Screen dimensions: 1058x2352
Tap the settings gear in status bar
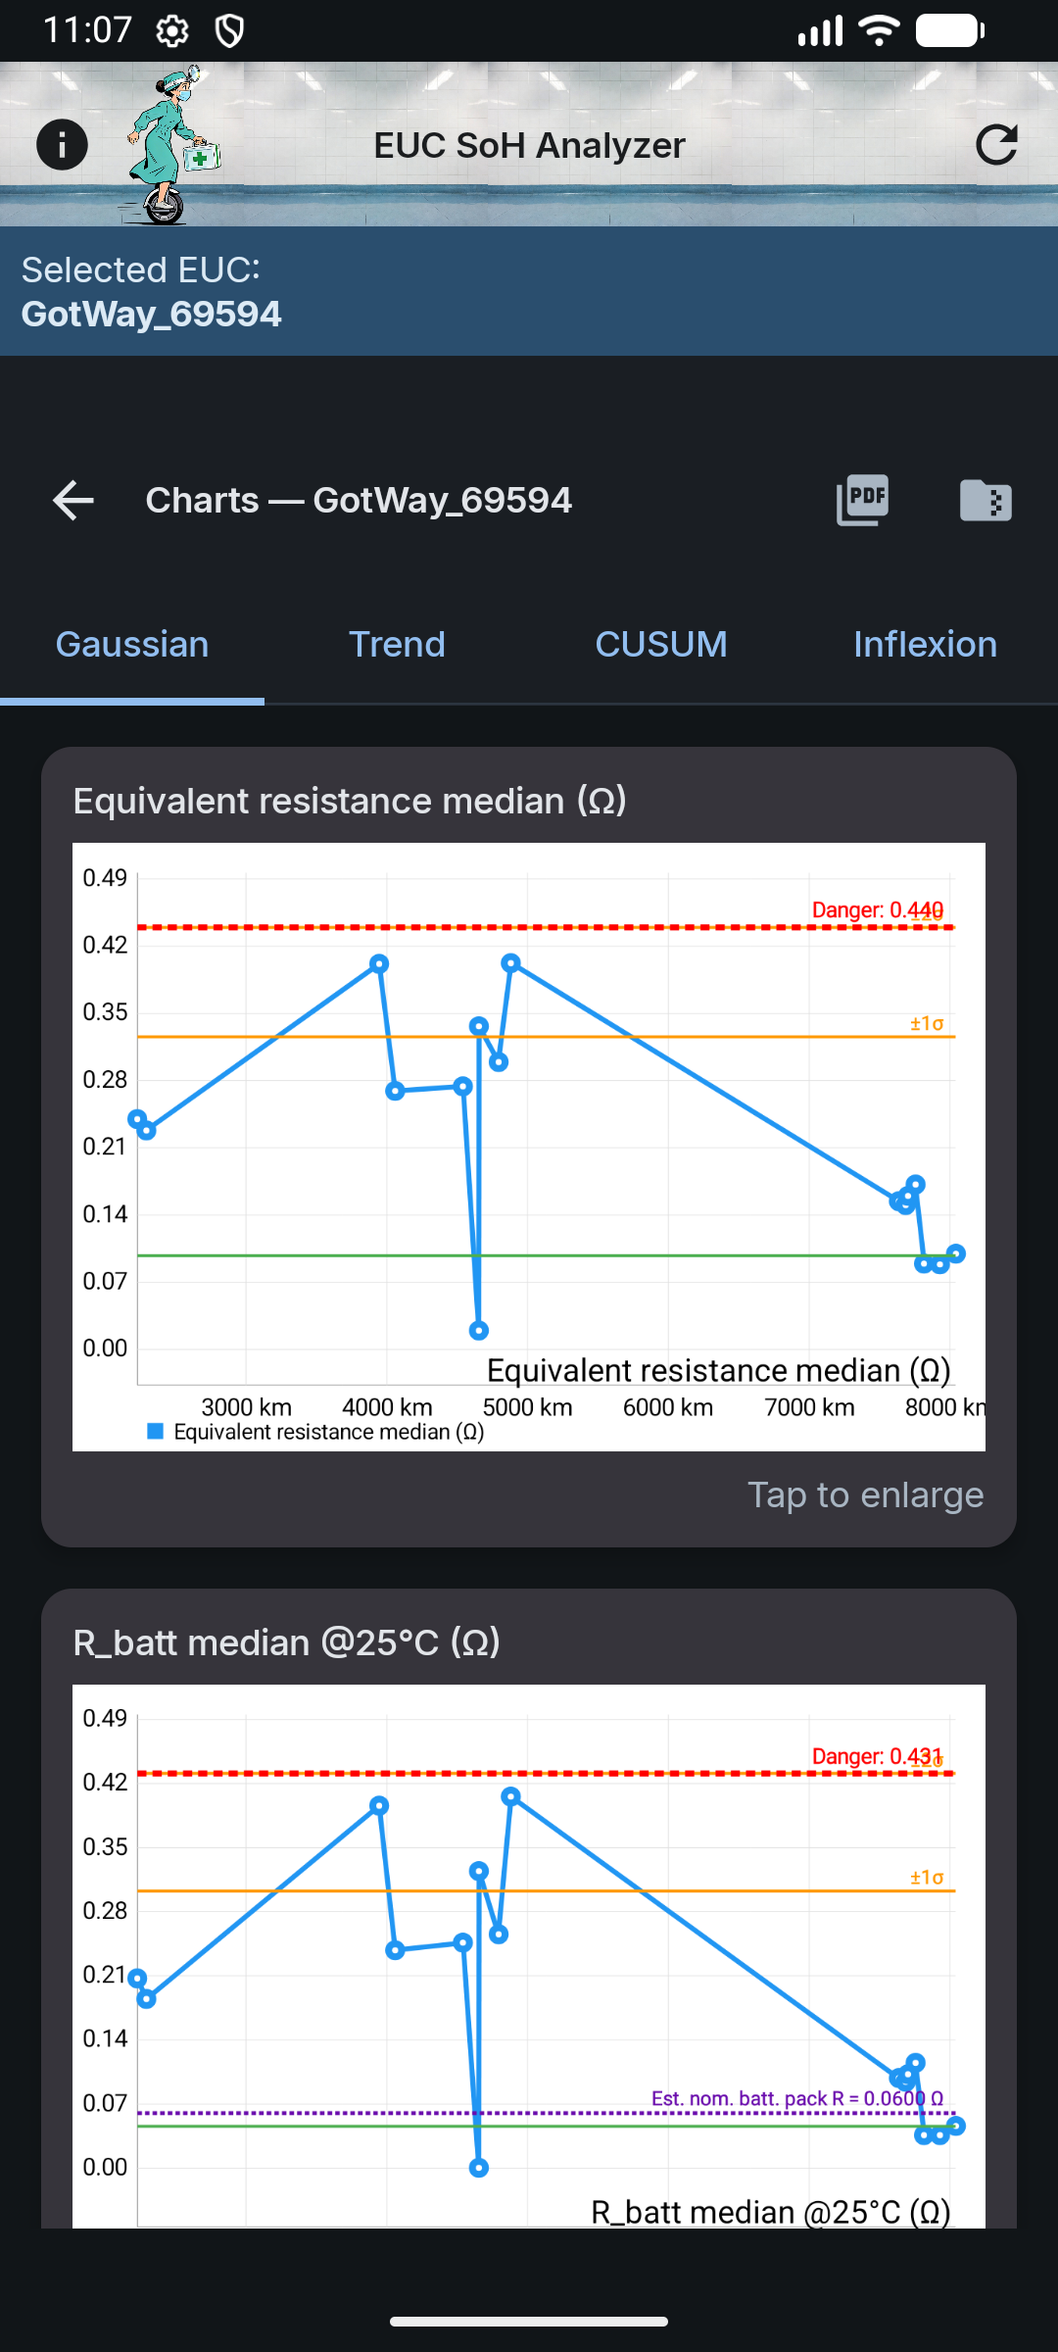point(172,31)
